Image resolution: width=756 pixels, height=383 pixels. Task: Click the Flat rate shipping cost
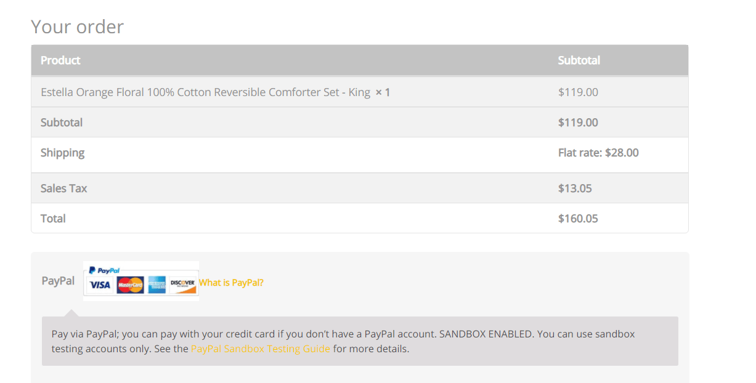(x=598, y=152)
